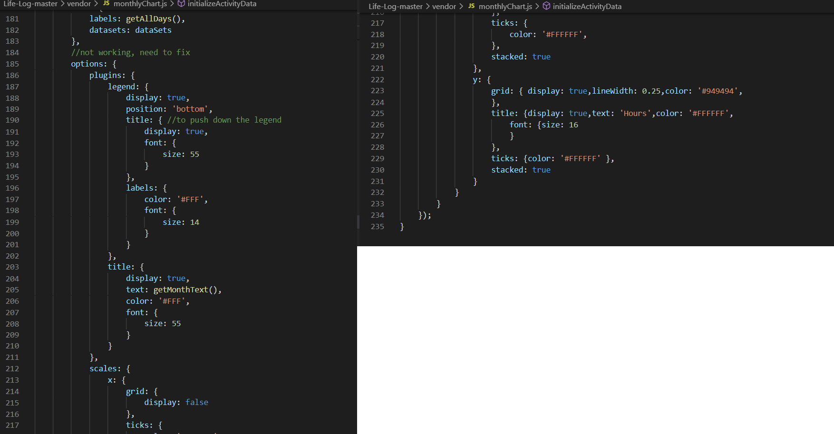834x434 pixels.
Task: Click the initializeActivityData symbol icon in right pane
Action: click(546, 6)
